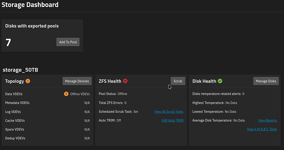Click the Metadata VDEVs row label

pyautogui.click(x=17, y=103)
